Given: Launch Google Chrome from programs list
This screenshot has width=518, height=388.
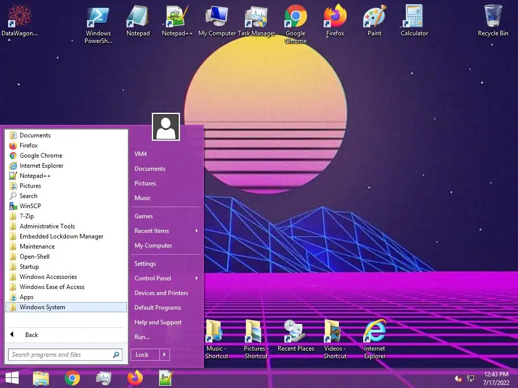Looking at the screenshot, I should coord(66,156).
